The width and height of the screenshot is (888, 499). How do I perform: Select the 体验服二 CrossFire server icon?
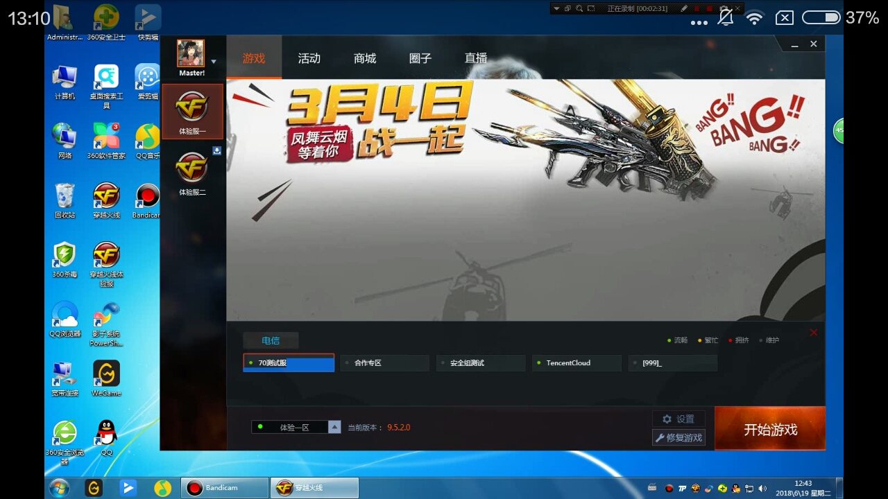192,173
